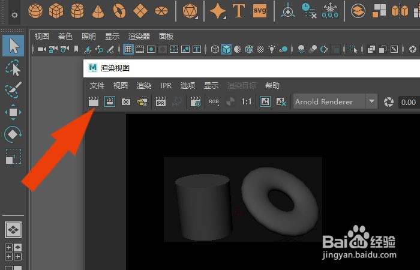Set real size with 1:1 button
The height and width of the screenshot is (270, 420).
coord(246,102)
